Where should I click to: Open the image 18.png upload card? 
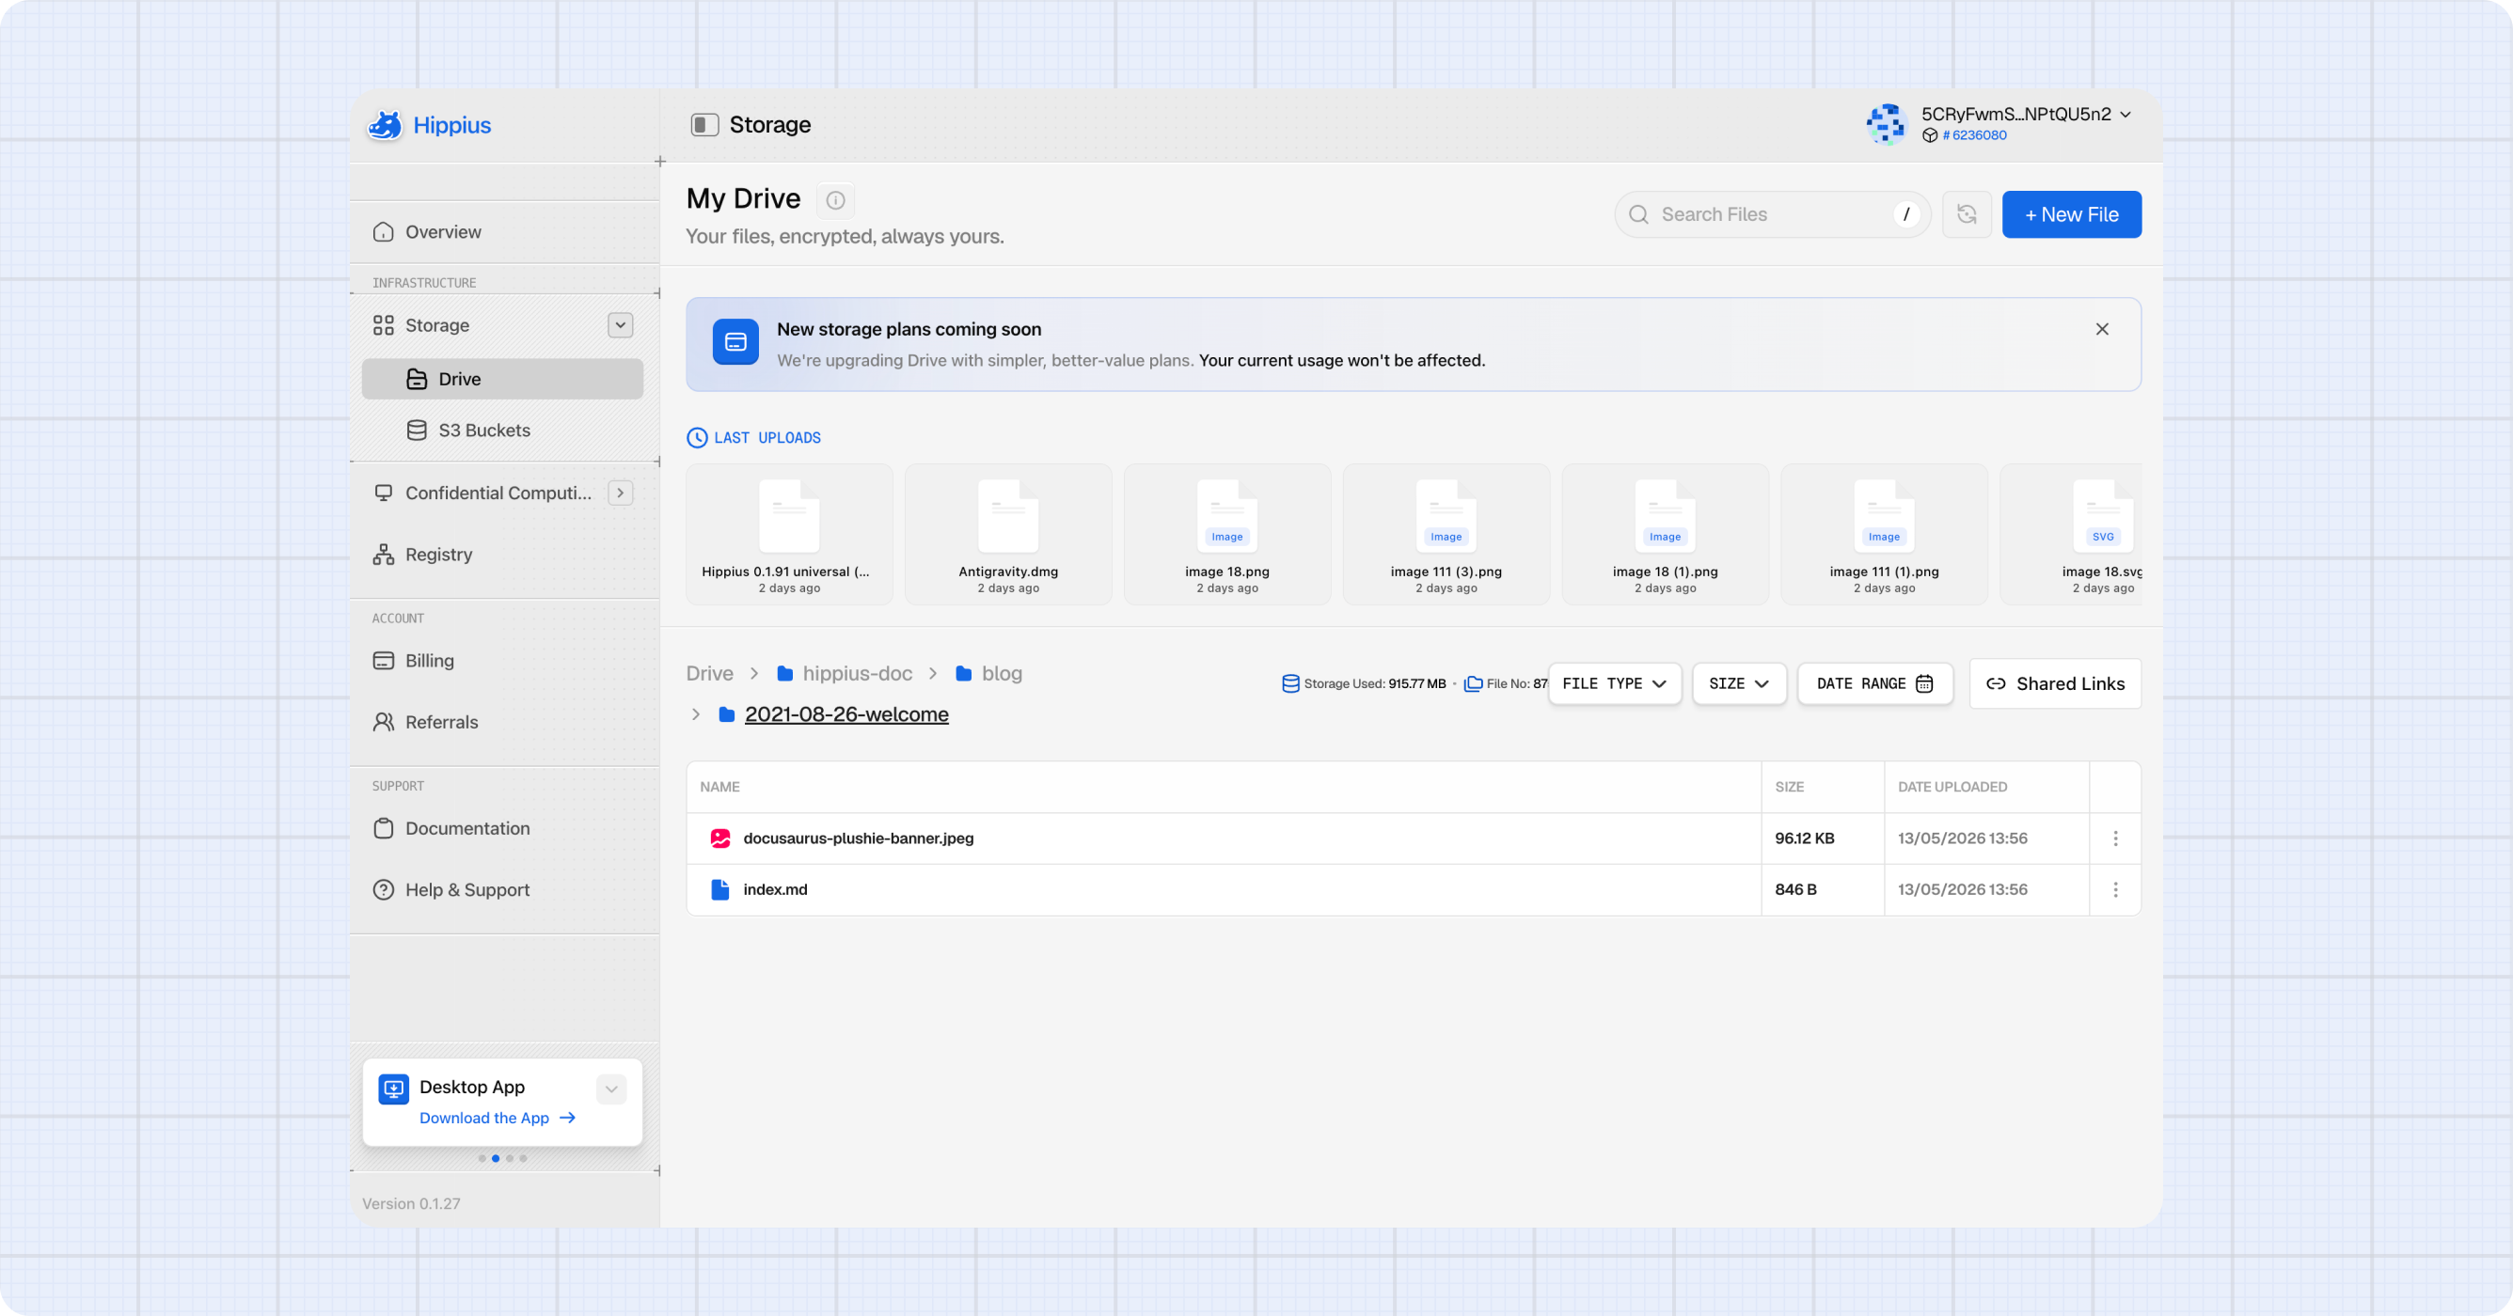(x=1227, y=534)
